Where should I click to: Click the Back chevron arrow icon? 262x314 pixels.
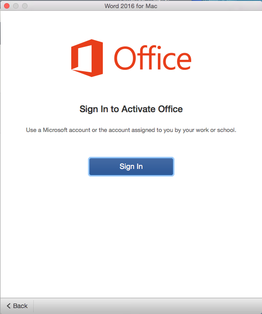(x=9, y=306)
